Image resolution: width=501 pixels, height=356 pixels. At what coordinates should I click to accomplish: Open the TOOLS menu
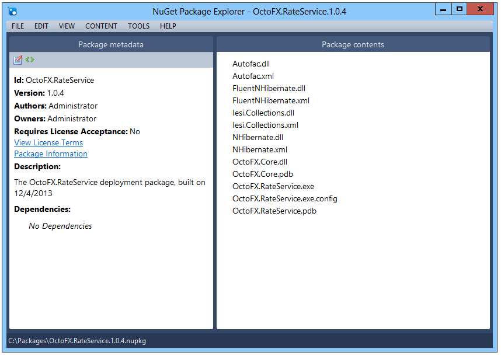(138, 26)
